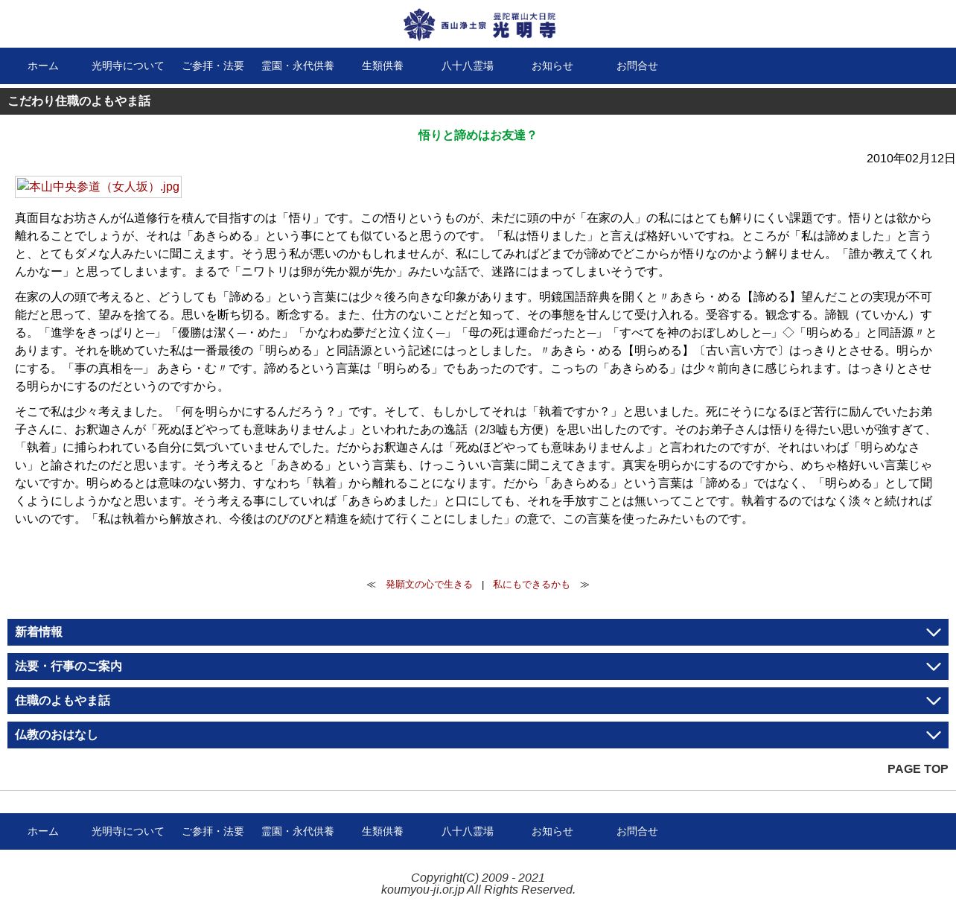Screen dimensions: 956x910
Task: Open お問合せ in the top navigation
Action: click(637, 66)
